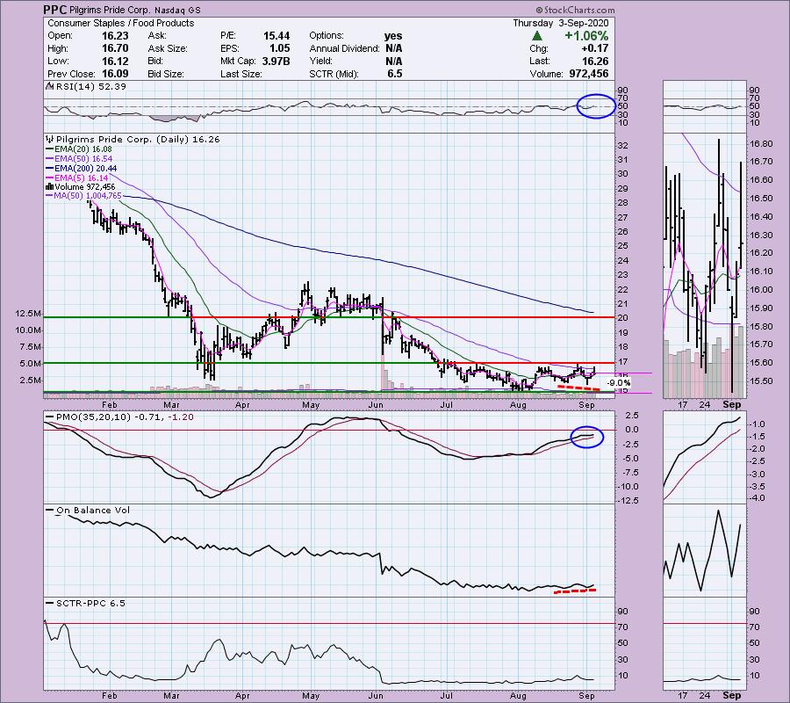Click the EMA(50) 16.54 legend entry

point(83,159)
